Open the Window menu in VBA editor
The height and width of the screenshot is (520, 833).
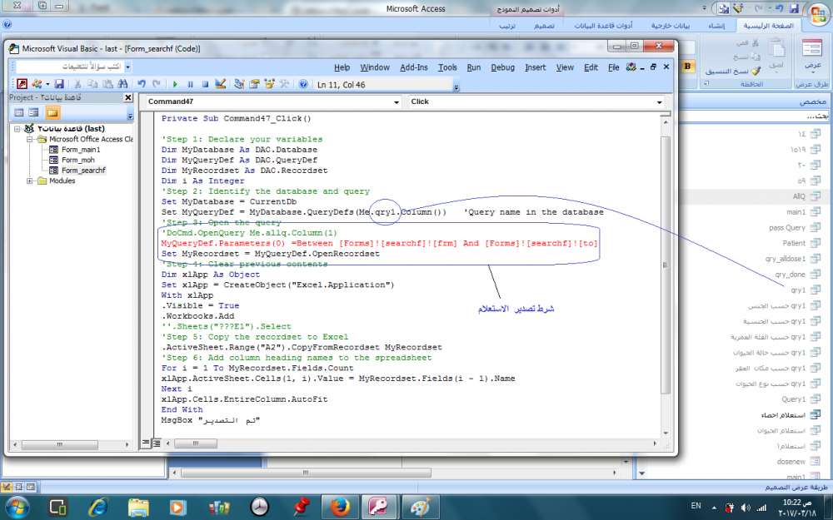(x=375, y=67)
